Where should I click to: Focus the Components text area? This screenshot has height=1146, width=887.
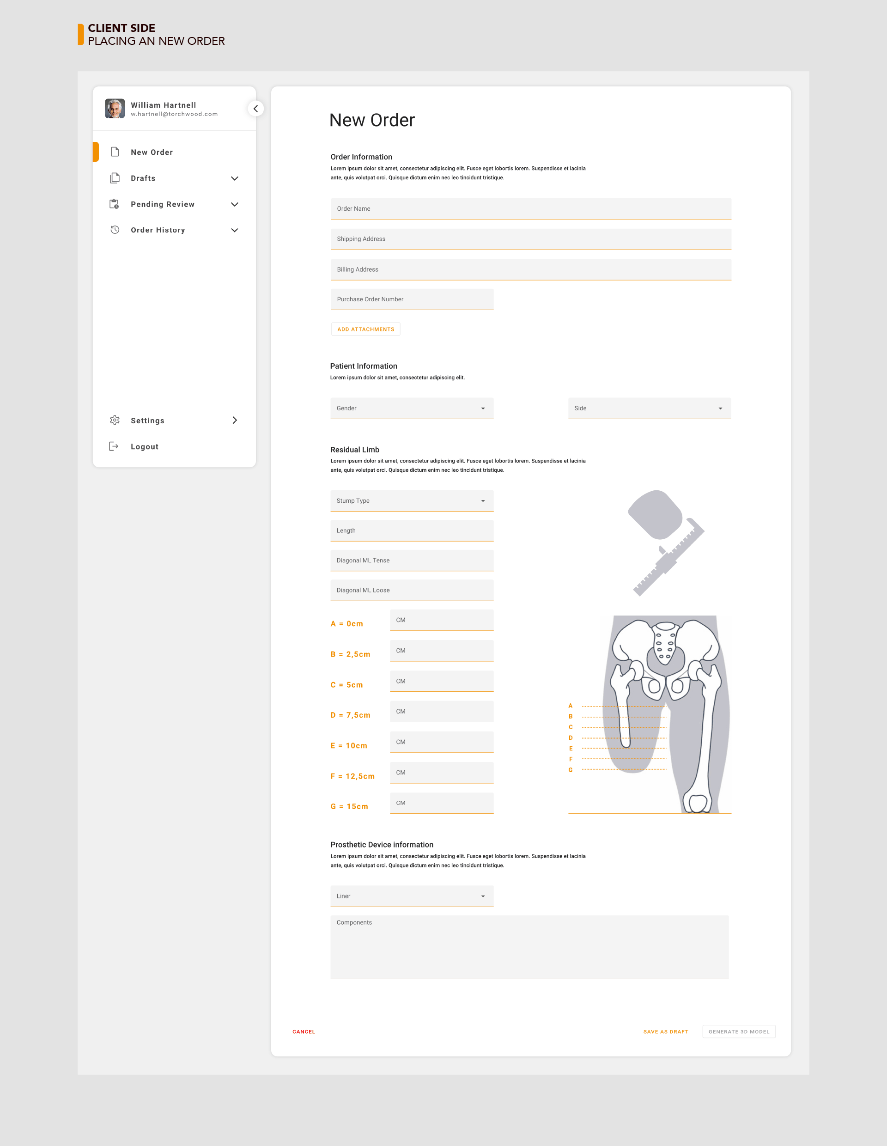click(529, 947)
